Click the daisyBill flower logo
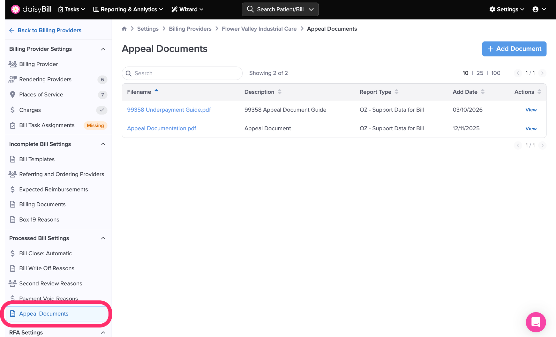This screenshot has height=337, width=556. pos(15,9)
